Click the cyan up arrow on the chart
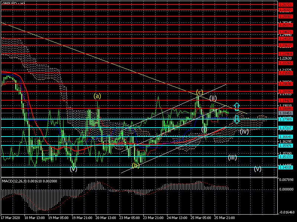This screenshot has width=297, height=222. point(237,107)
